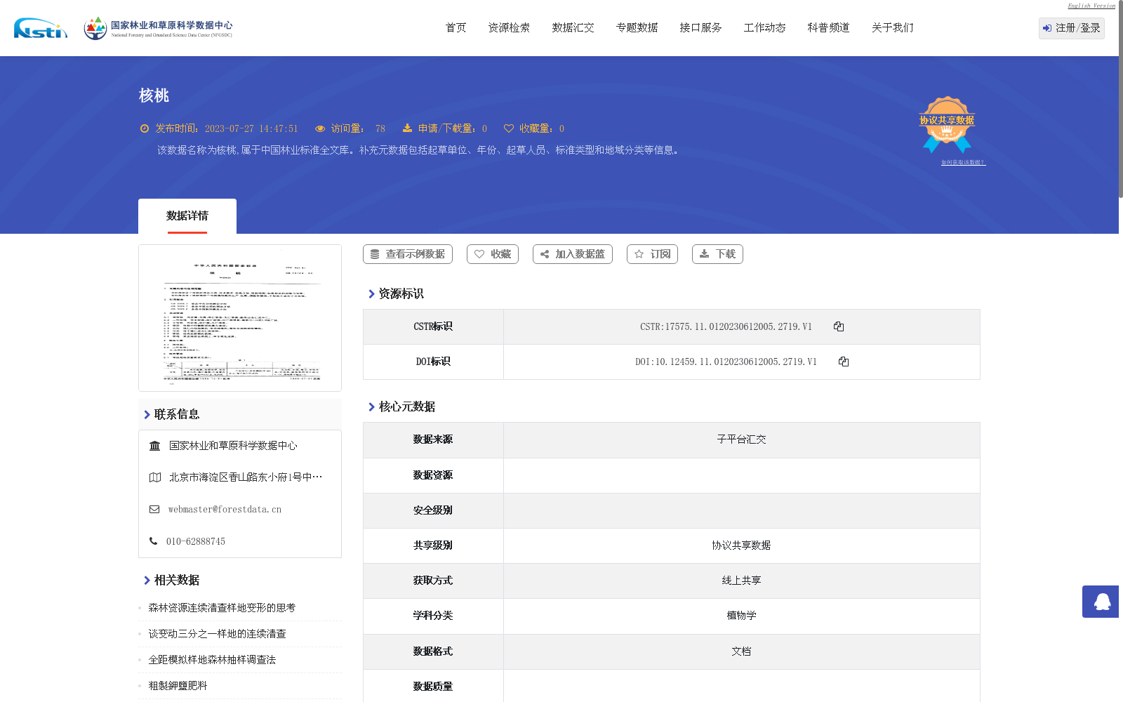Open related item 森林资源连续清查样地变形的思考
This screenshot has width=1123, height=702.
pos(222,608)
